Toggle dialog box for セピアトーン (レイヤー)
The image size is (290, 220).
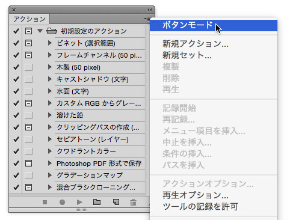point(28,139)
